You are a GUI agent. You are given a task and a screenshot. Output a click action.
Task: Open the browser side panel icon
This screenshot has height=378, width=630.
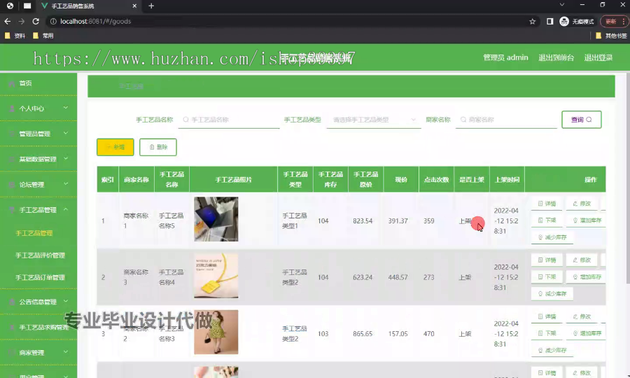549,21
